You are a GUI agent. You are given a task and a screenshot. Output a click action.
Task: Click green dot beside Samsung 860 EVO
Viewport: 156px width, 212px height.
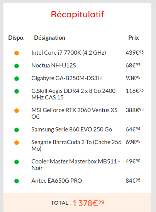click(x=17, y=130)
